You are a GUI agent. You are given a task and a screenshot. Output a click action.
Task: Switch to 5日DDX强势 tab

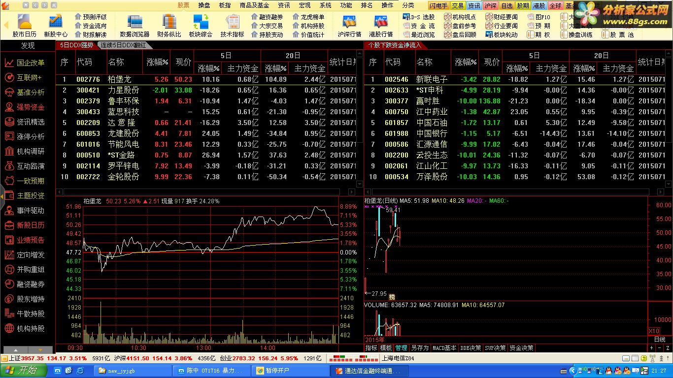(76, 45)
